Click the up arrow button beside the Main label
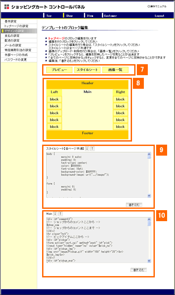The image size is (175, 295). pos(61,214)
